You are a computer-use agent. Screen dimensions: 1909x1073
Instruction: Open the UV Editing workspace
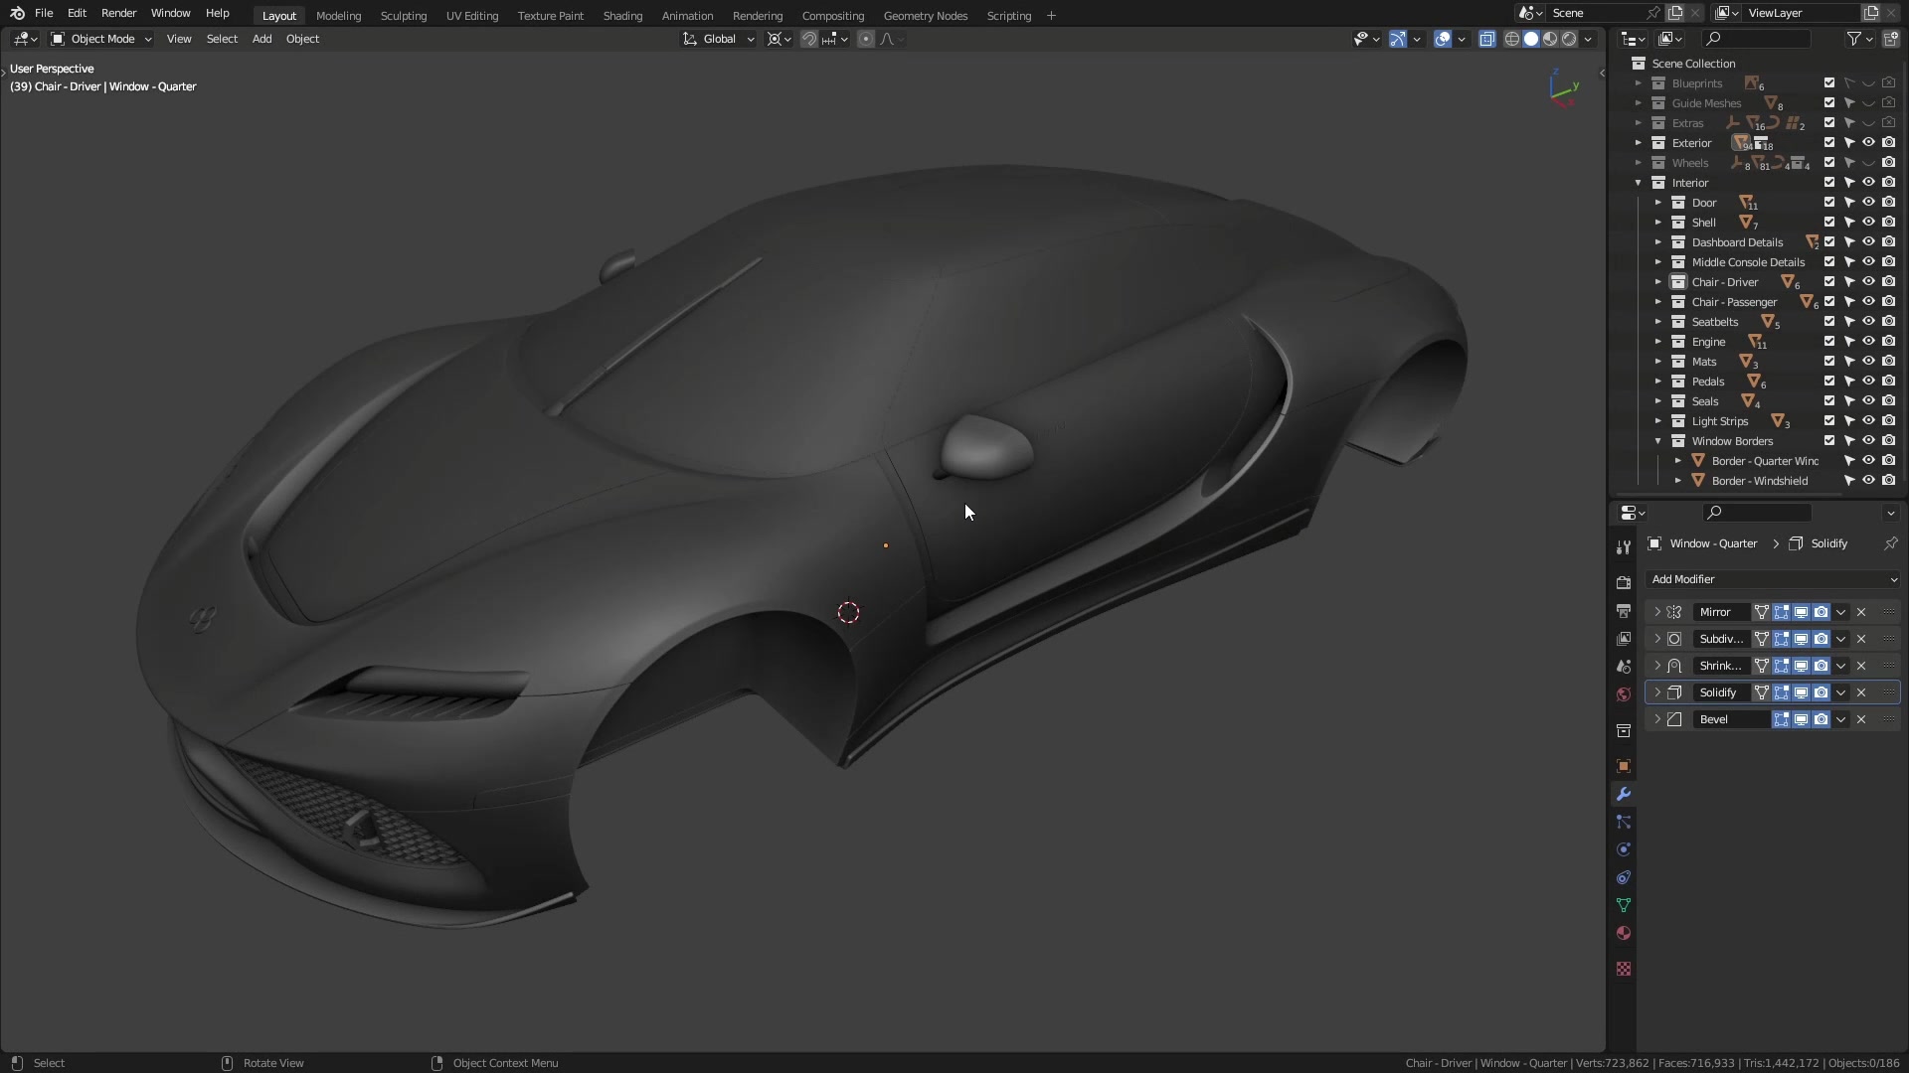pos(472,16)
